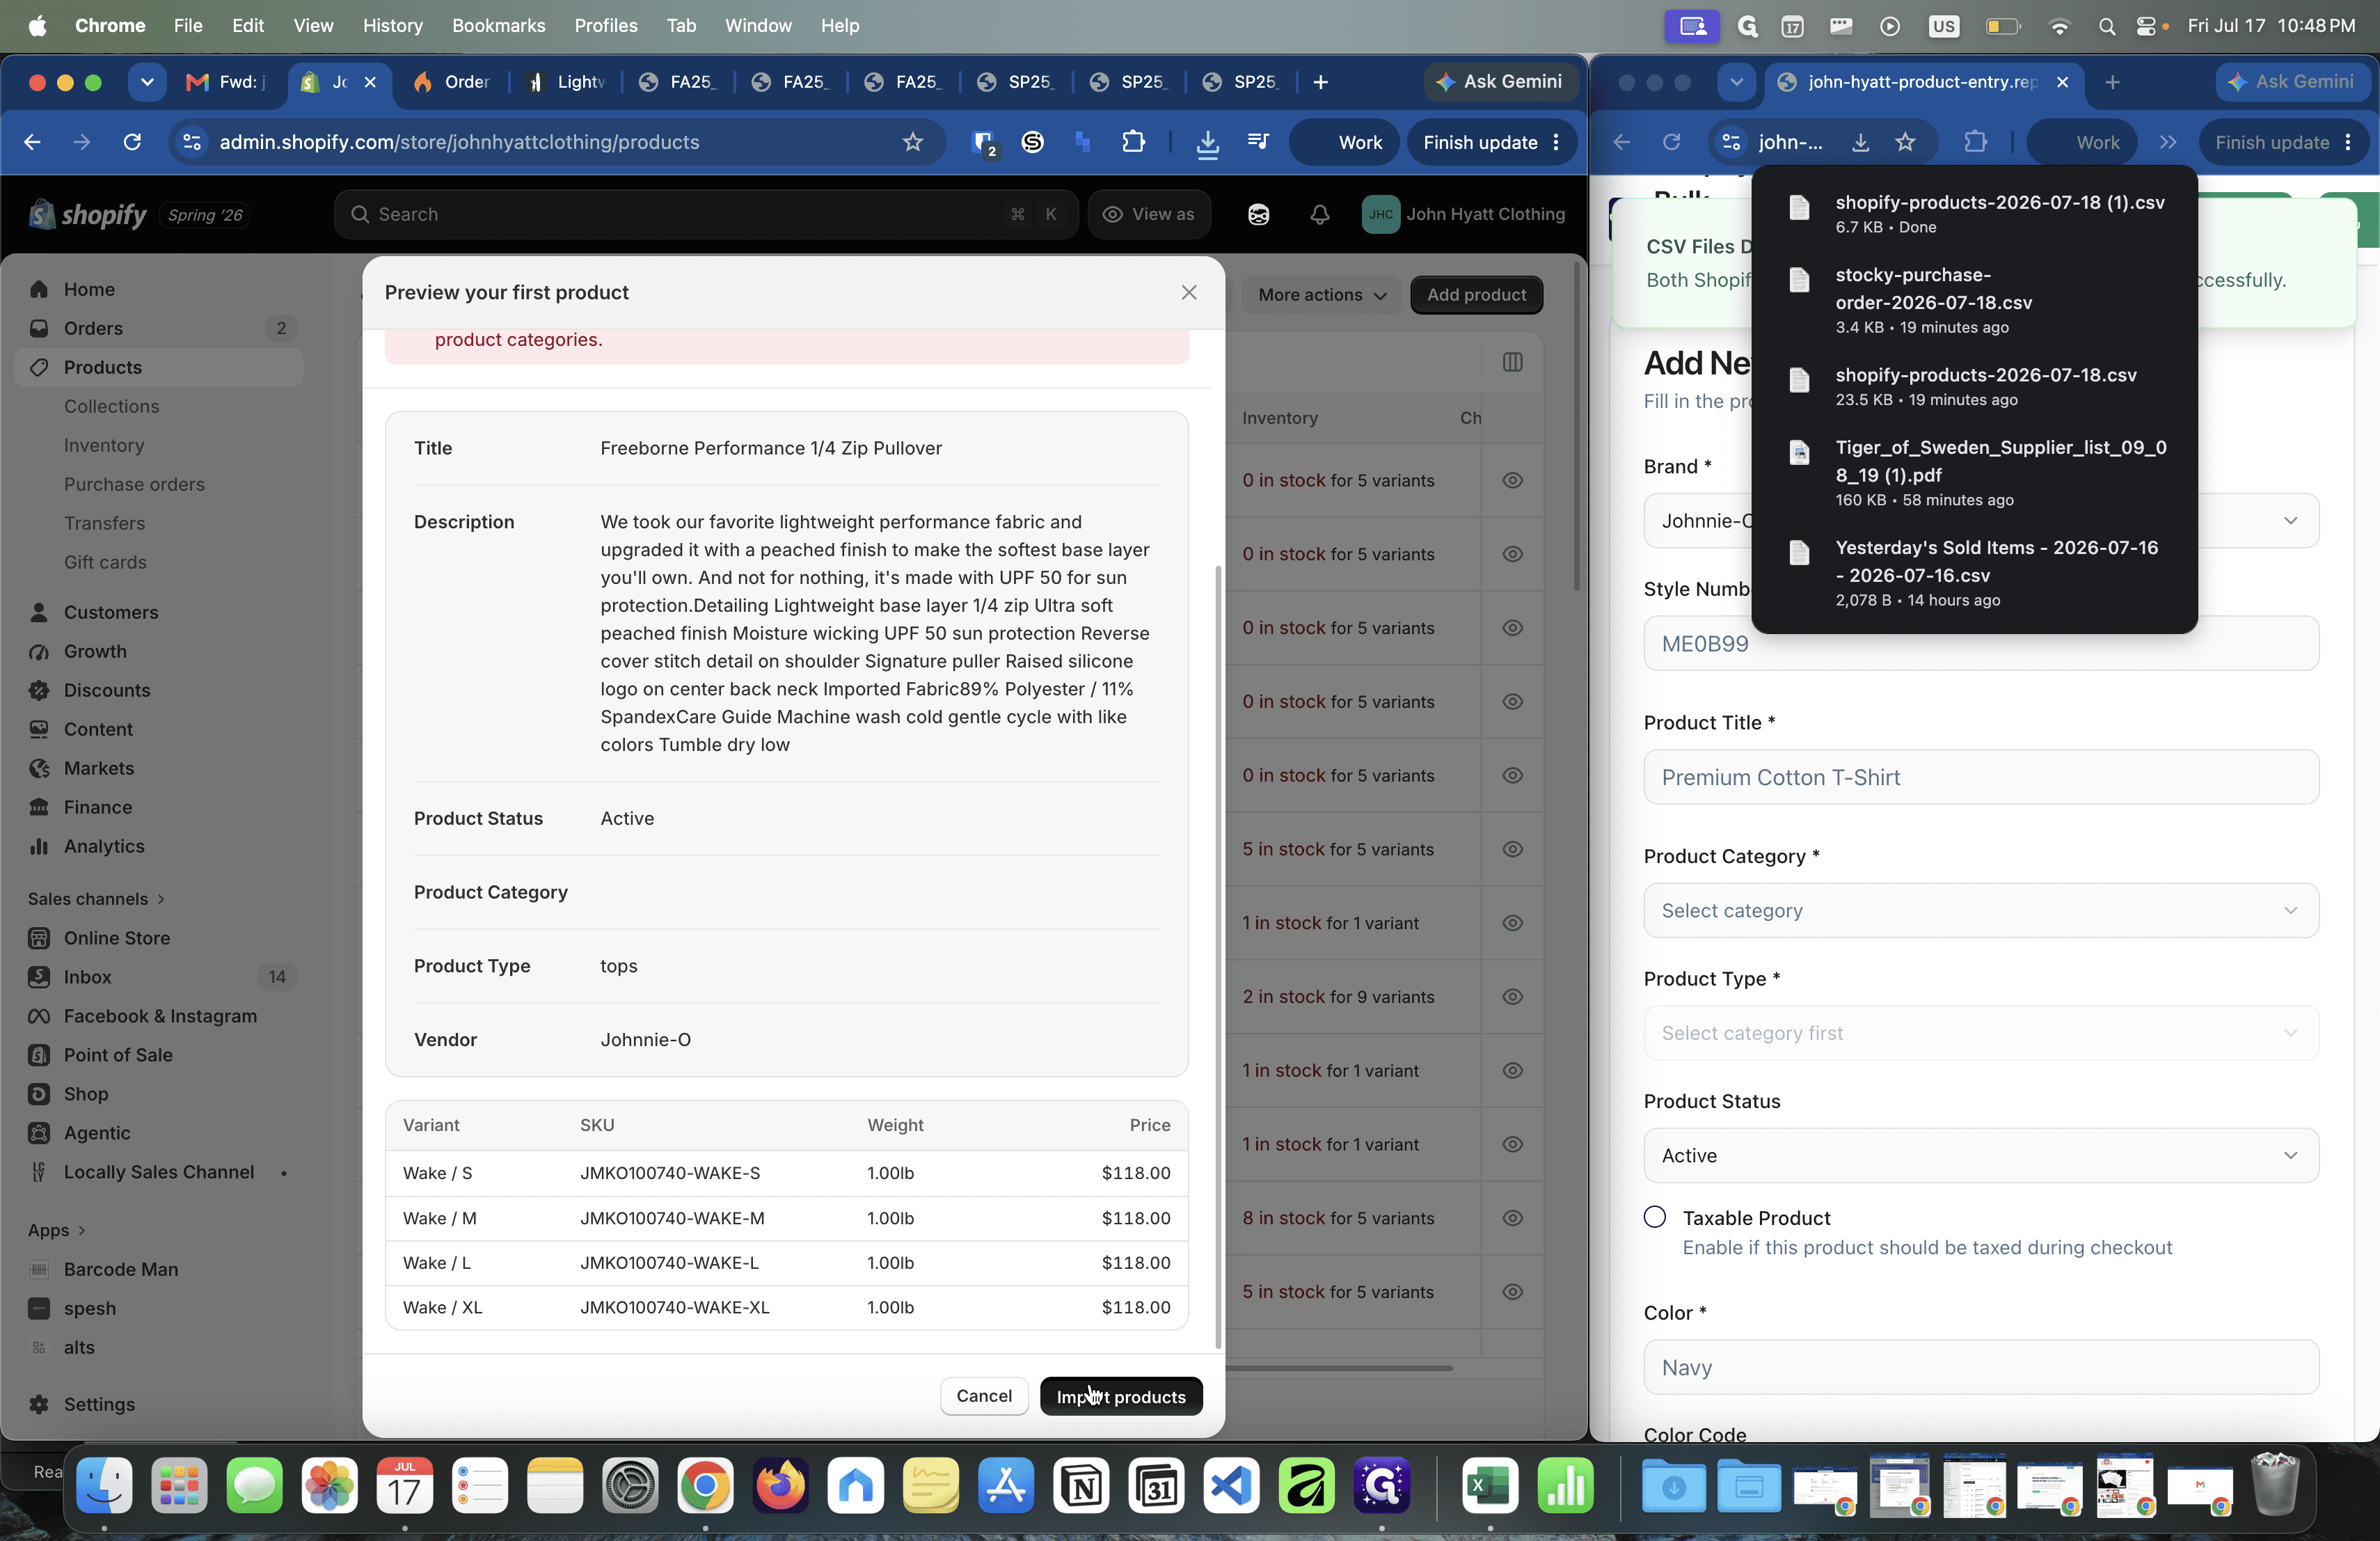Launch Visual Studio Code from the Dock
The width and height of the screenshot is (2380, 1541).
click(1231, 1485)
